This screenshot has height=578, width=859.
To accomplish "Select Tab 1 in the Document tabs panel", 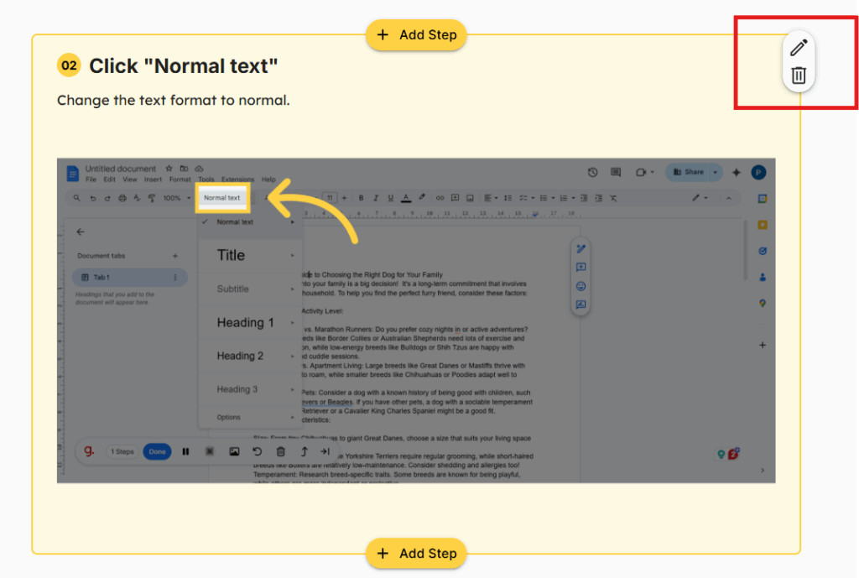I will coord(130,278).
